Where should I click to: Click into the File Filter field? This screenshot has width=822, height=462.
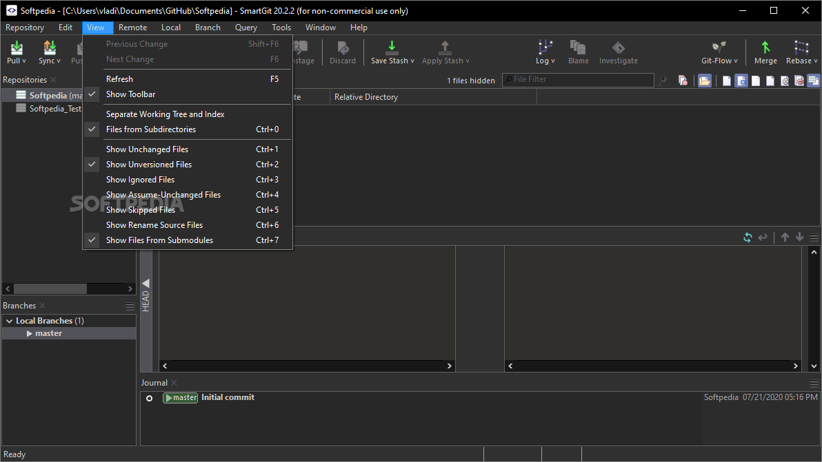click(x=579, y=80)
